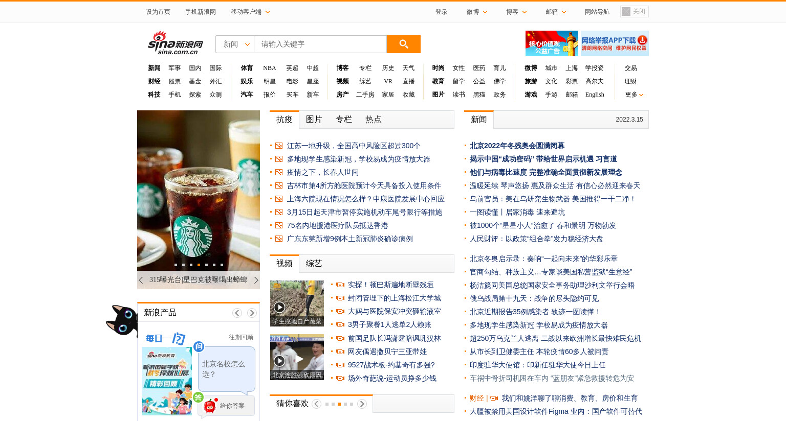The image size is (786, 421).
Task: Play the 北京连胜强敌原因 video thumbnail
Action: pos(297,357)
